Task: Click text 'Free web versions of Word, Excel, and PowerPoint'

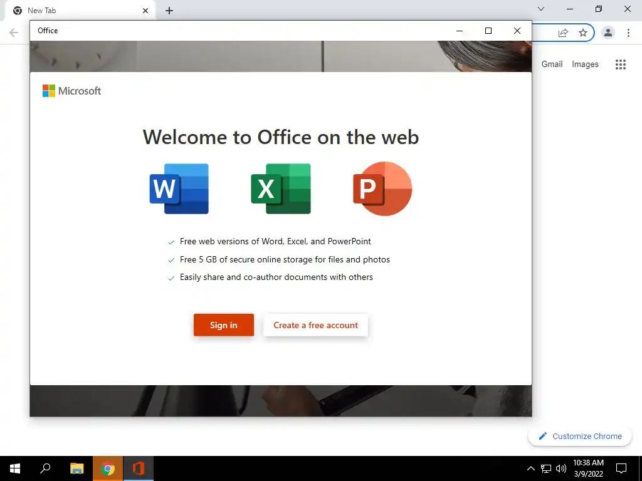Action: tap(276, 241)
